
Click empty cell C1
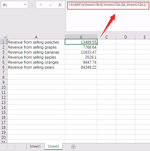(106, 42)
